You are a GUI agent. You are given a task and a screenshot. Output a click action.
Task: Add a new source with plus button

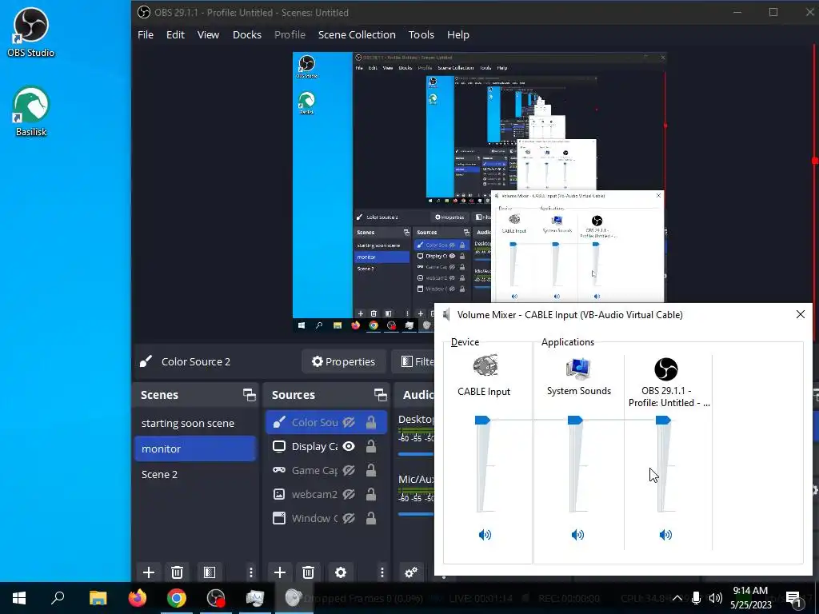pyautogui.click(x=279, y=572)
